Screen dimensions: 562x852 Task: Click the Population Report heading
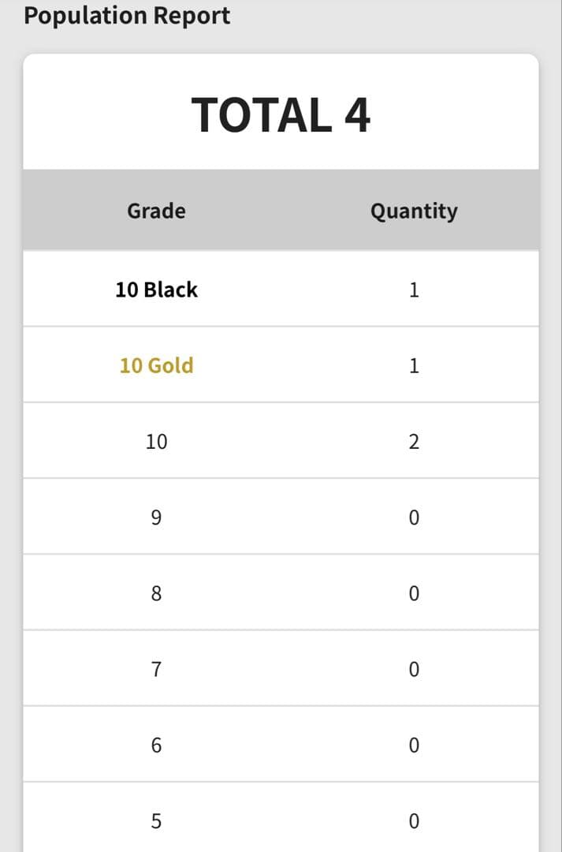(127, 16)
